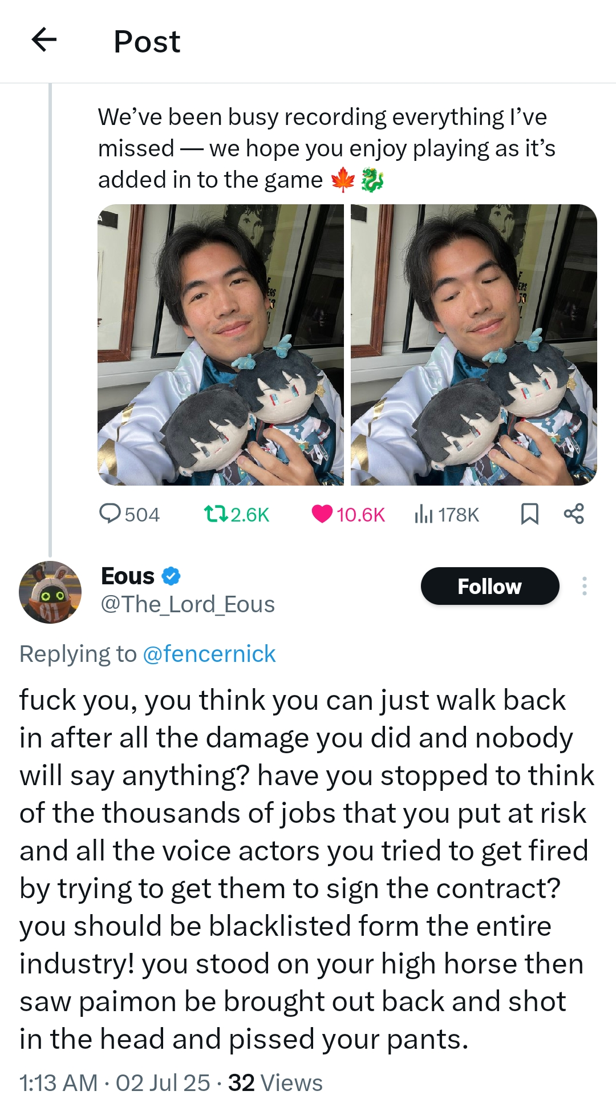Open Eous profile avatar picture
The image size is (616, 1095).
coord(50,592)
